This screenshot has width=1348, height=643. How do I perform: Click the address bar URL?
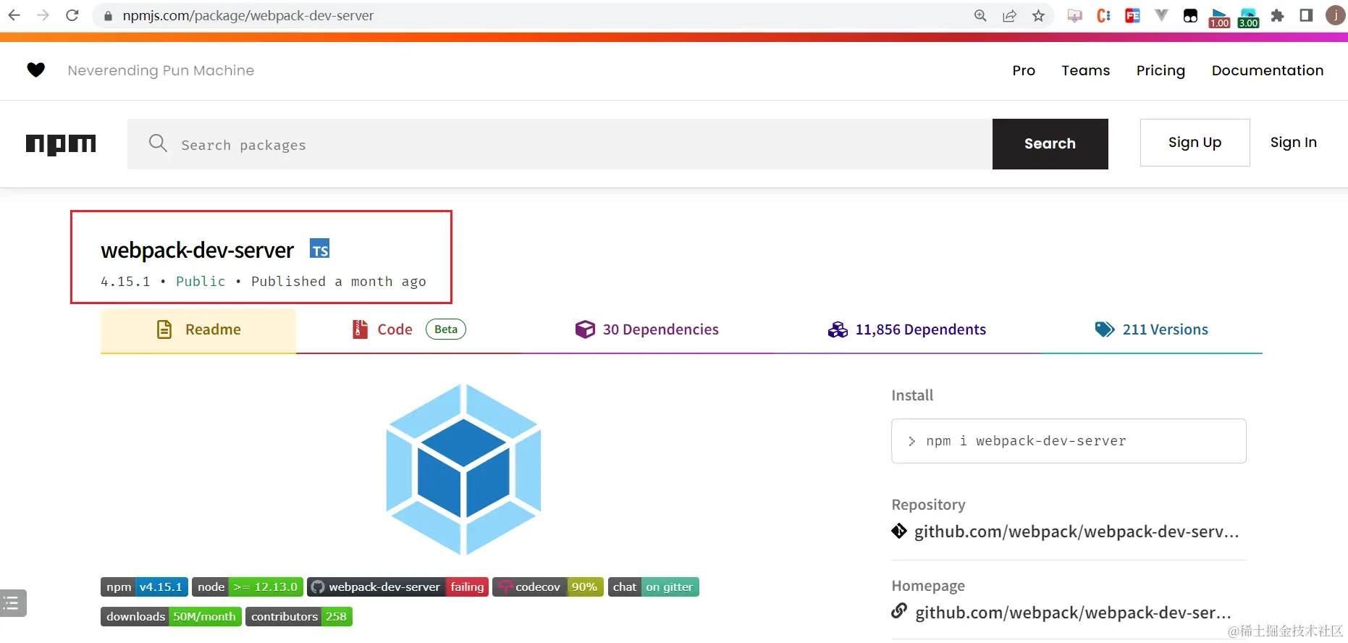click(248, 15)
